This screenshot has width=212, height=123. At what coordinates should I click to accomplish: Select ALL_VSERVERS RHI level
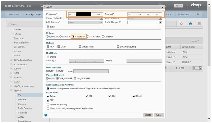tap(75, 78)
